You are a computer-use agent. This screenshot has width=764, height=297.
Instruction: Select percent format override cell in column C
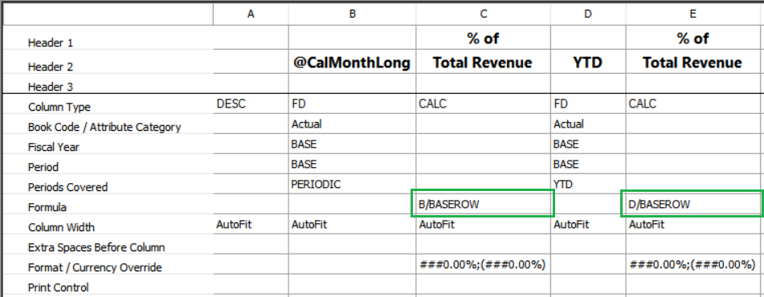point(484,264)
